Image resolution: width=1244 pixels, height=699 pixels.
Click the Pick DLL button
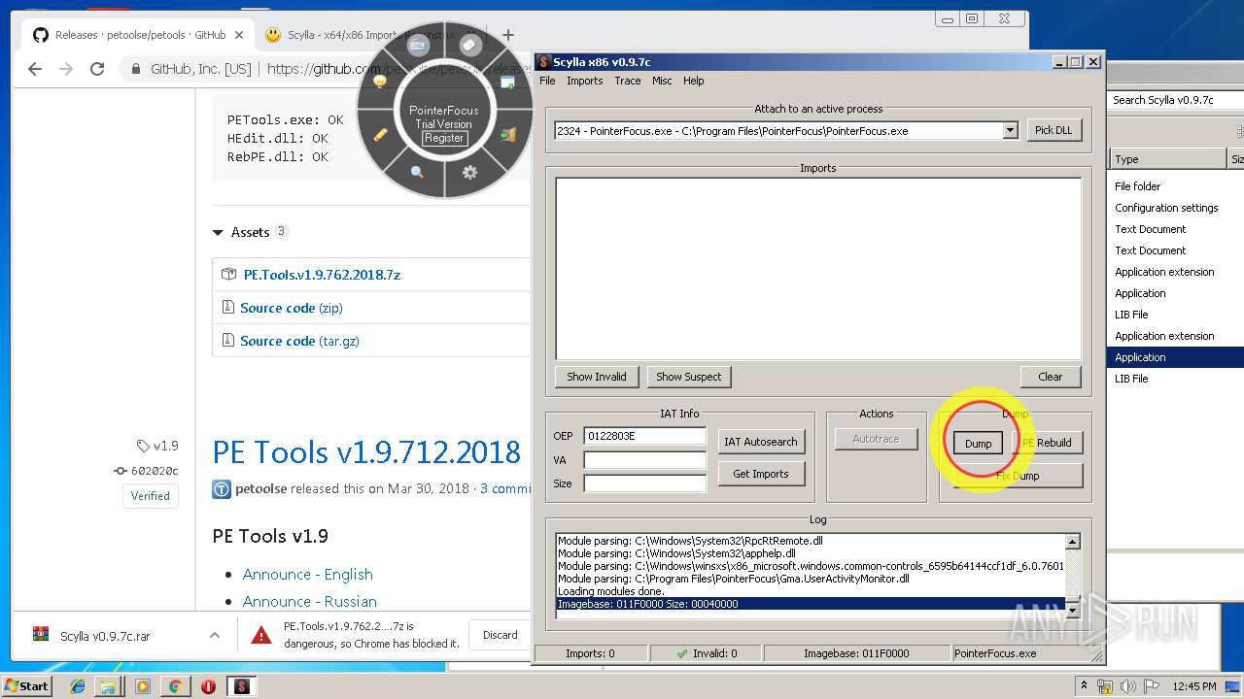[1054, 130]
